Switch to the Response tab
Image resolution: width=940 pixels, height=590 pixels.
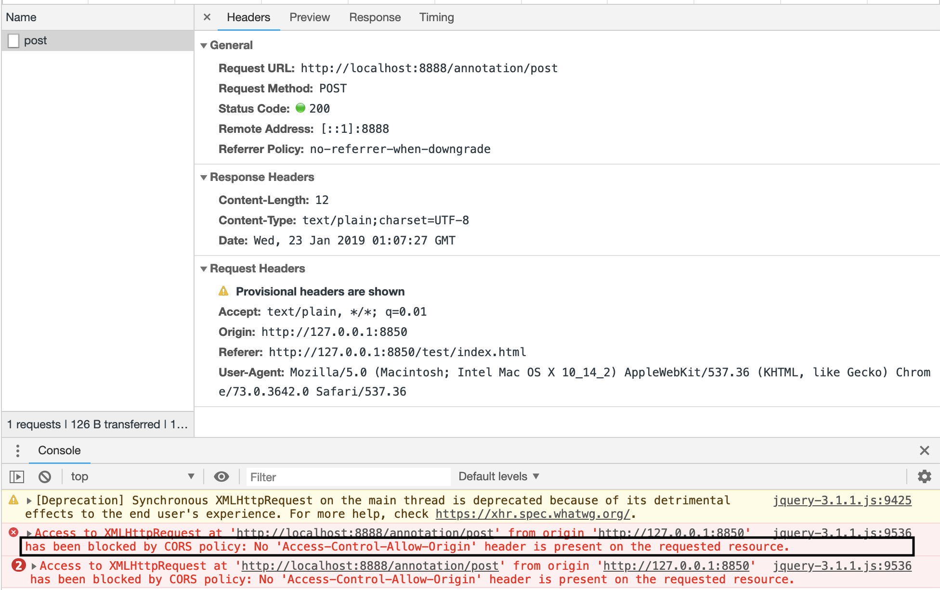(x=375, y=17)
